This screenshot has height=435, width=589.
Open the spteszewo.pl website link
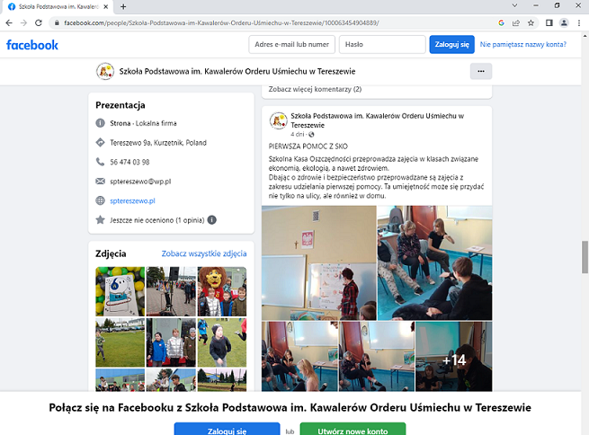(132, 200)
